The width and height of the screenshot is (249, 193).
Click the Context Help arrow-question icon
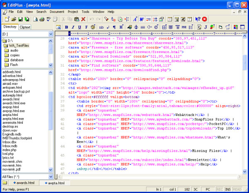198,19
